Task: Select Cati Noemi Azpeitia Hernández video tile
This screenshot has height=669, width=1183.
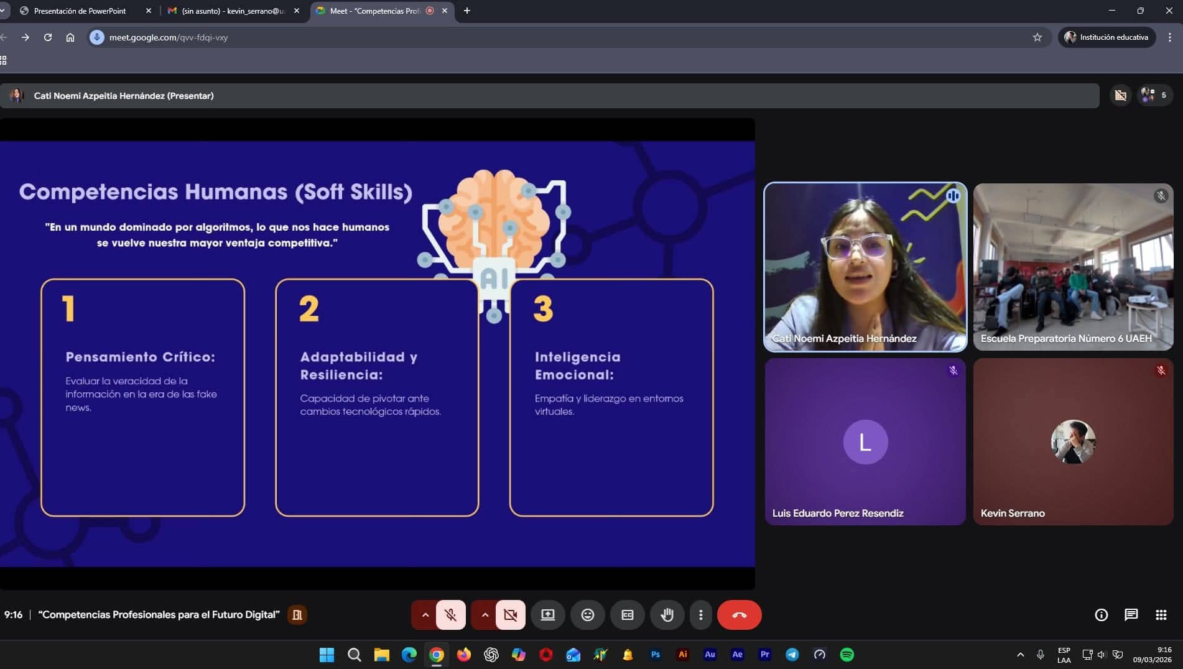Action: (865, 267)
